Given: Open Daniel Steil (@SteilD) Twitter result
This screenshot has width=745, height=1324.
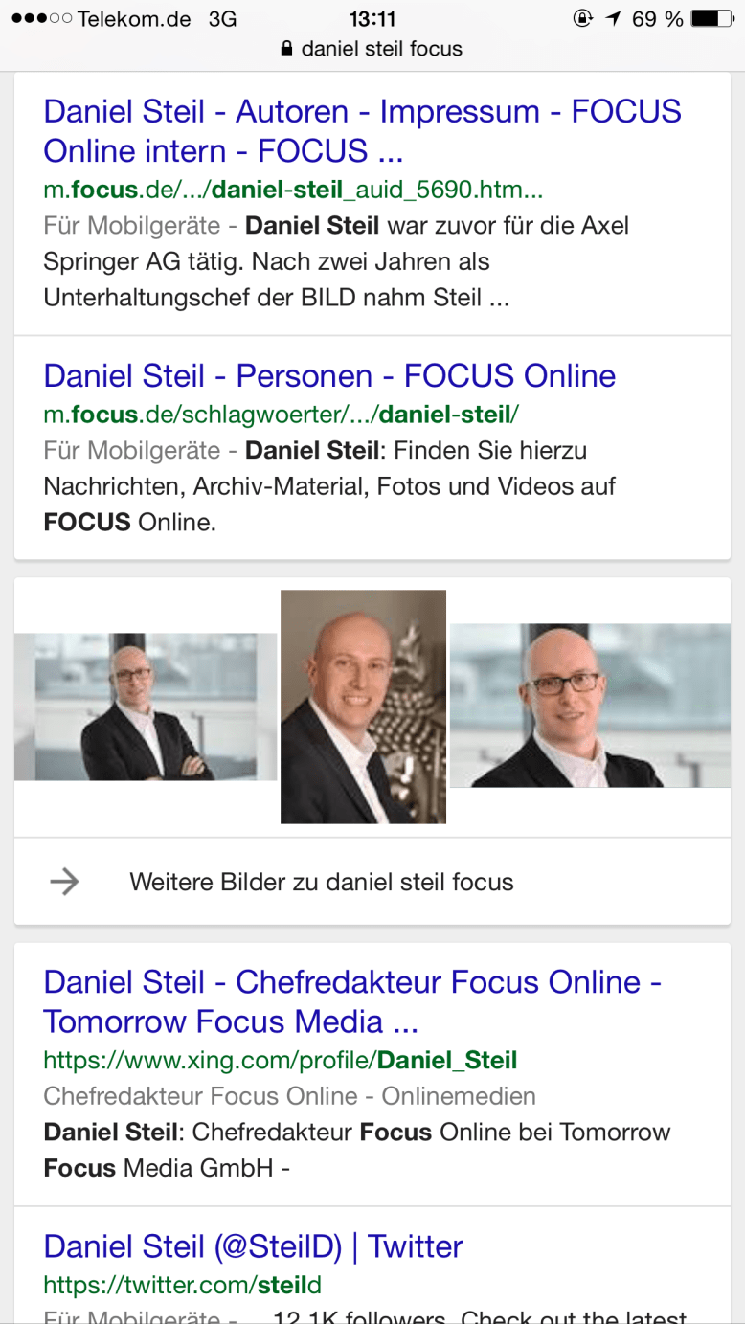Looking at the screenshot, I should pyautogui.click(x=253, y=1246).
